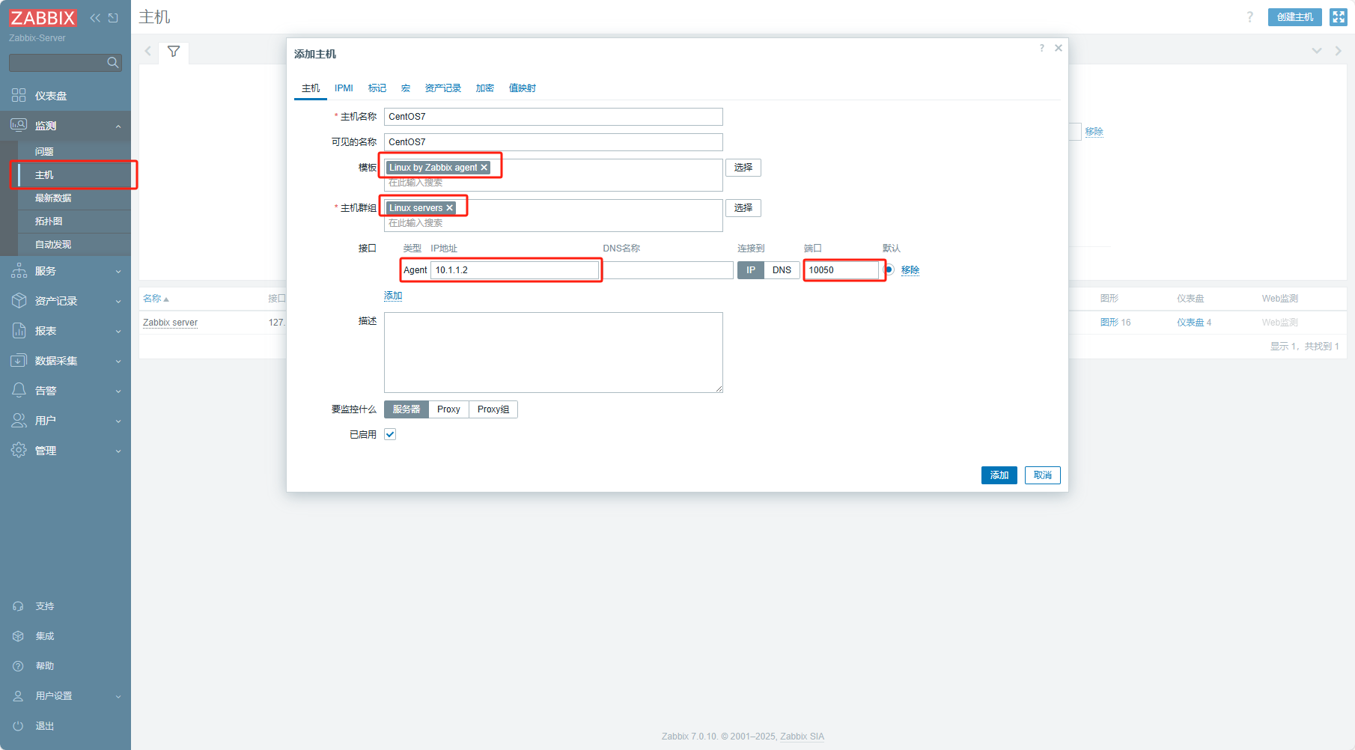Click the kiosk mode fullscreen icon
Viewport: 1355px width, 750px height.
click(1339, 17)
